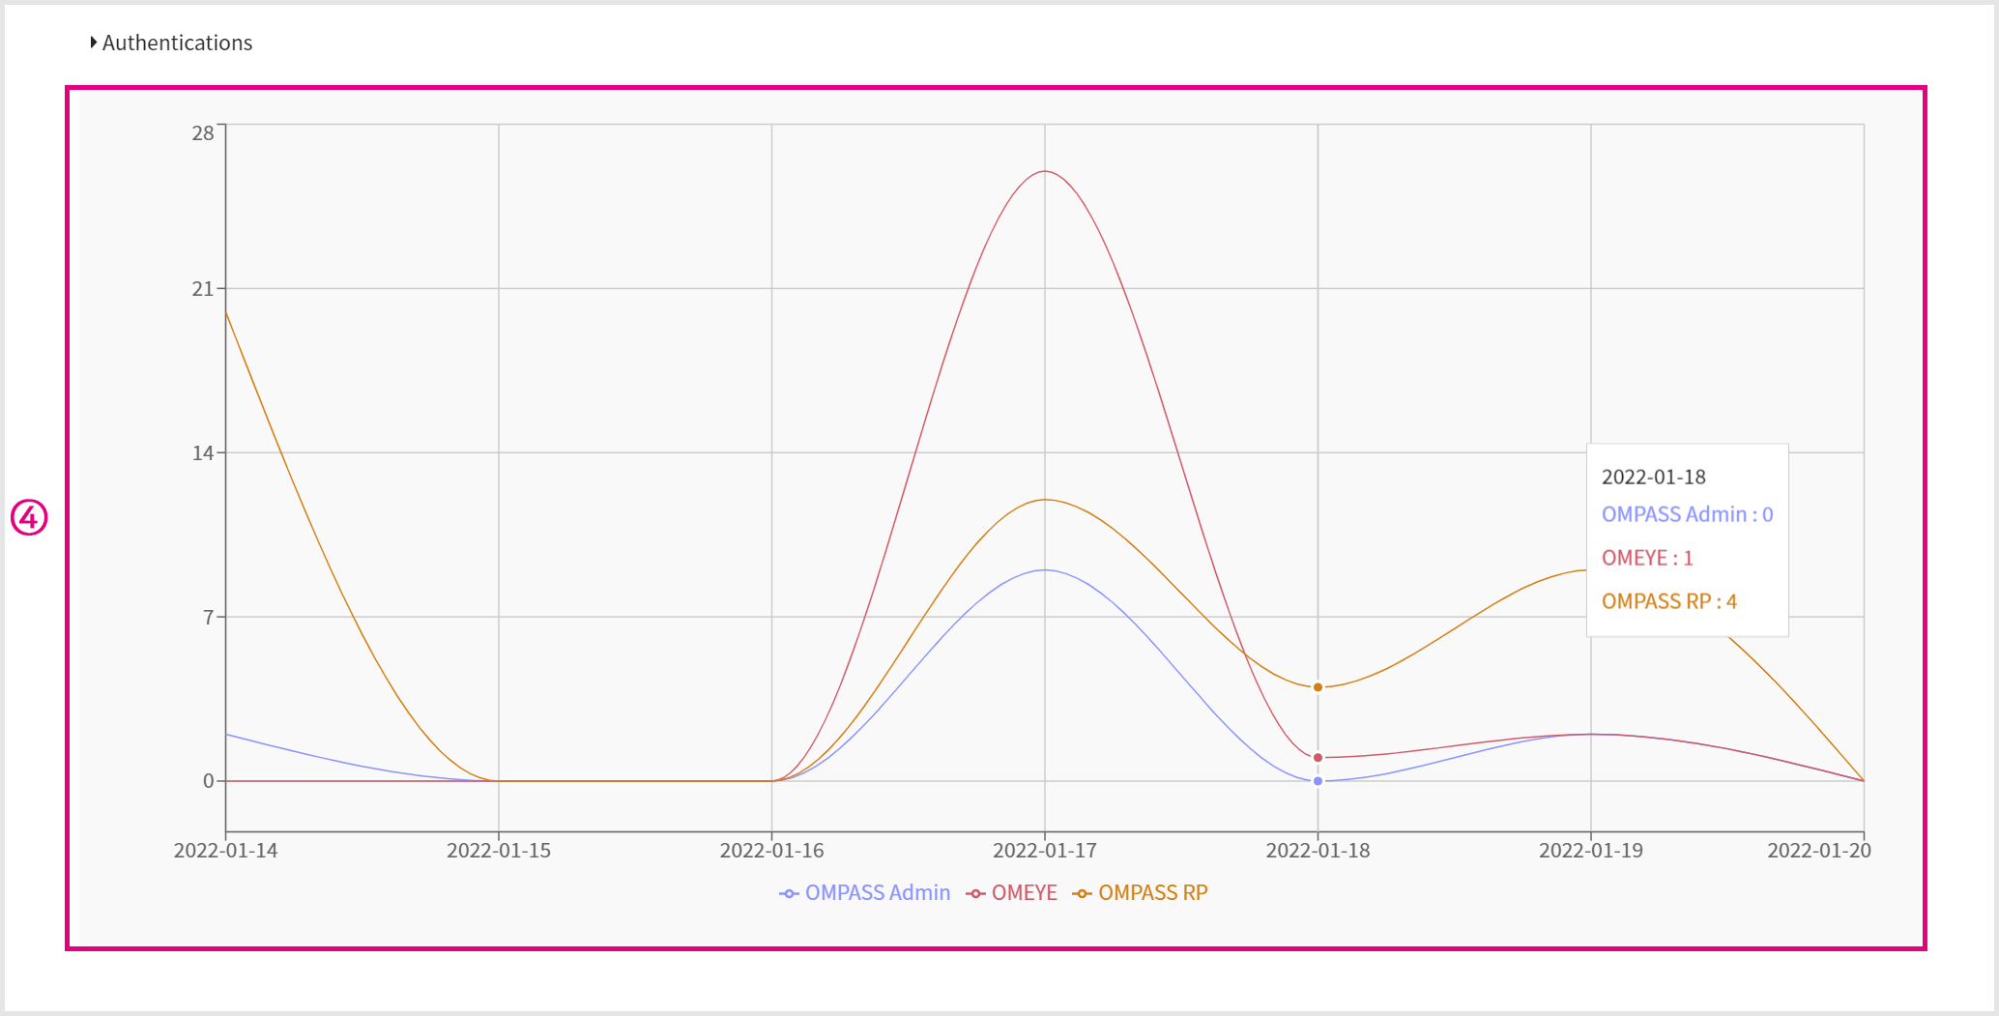Toggle the OMPASS RP series legend label
This screenshot has width=1999, height=1016.
(x=1152, y=893)
